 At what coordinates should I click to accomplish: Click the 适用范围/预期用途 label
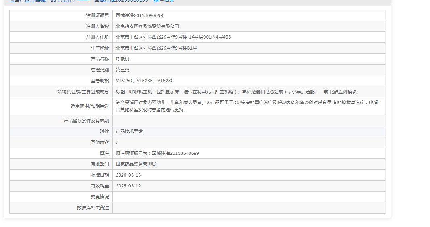(90, 106)
